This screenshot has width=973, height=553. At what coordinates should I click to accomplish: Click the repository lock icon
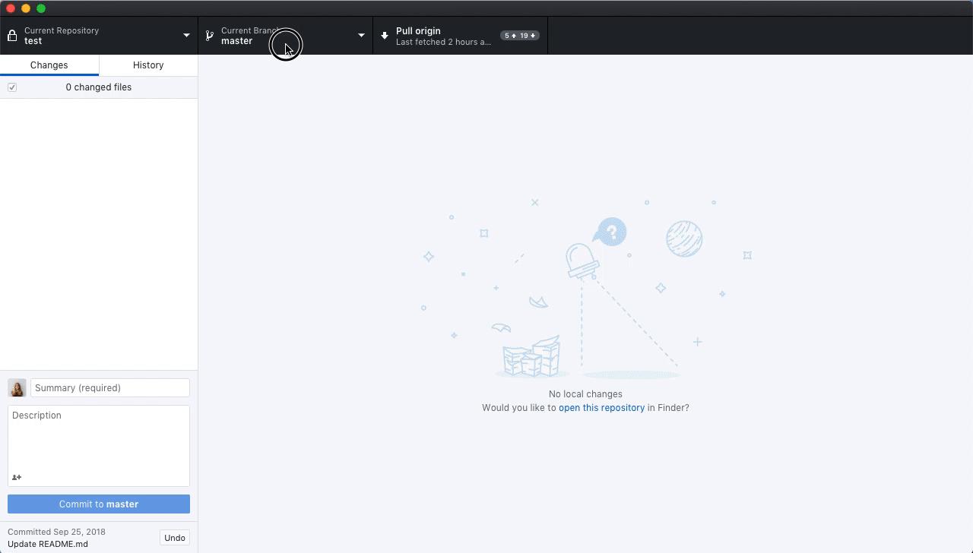tap(12, 36)
